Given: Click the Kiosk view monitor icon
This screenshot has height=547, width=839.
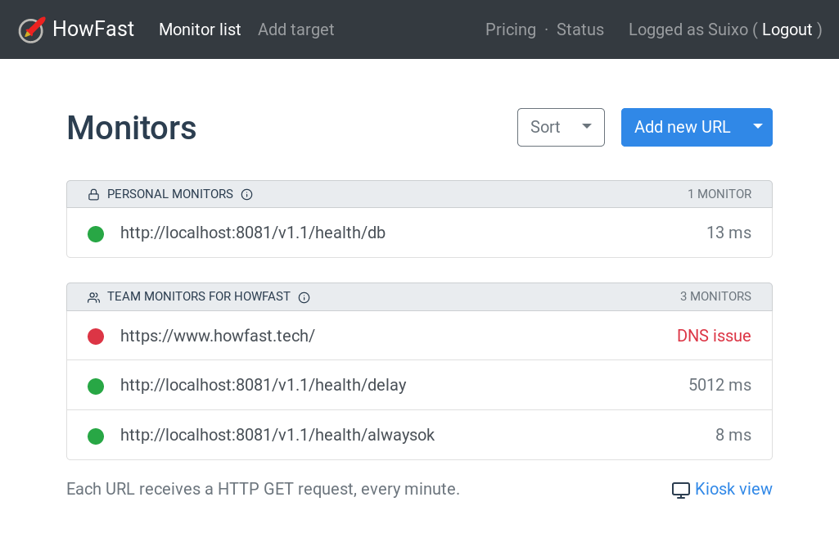Looking at the screenshot, I should (x=680, y=489).
